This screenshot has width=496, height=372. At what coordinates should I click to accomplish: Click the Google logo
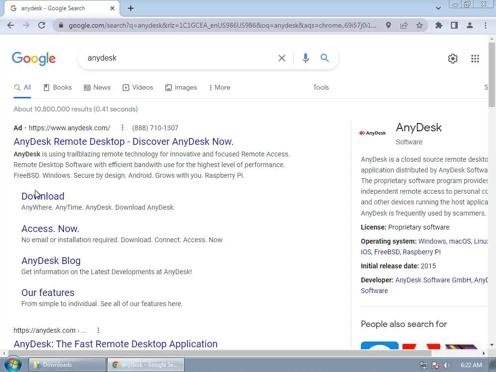(x=34, y=59)
